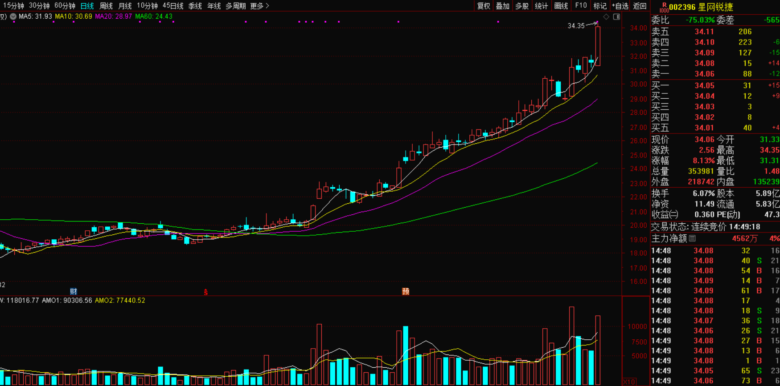This screenshot has width=780, height=386.
Task: Click the 委比 -75.03% value
Action: (x=700, y=20)
